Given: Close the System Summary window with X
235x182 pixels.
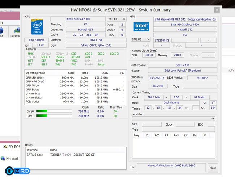Looking at the screenshot, I should 217,10.
